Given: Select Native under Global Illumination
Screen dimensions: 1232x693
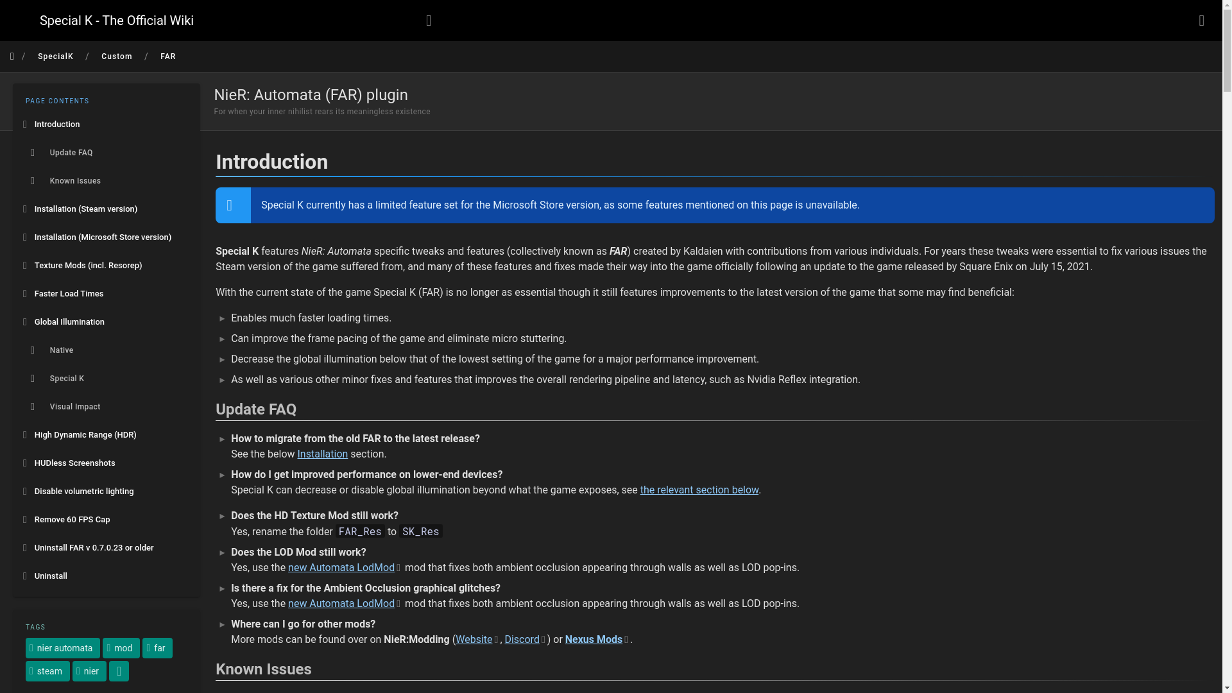Looking at the screenshot, I should [107, 350].
